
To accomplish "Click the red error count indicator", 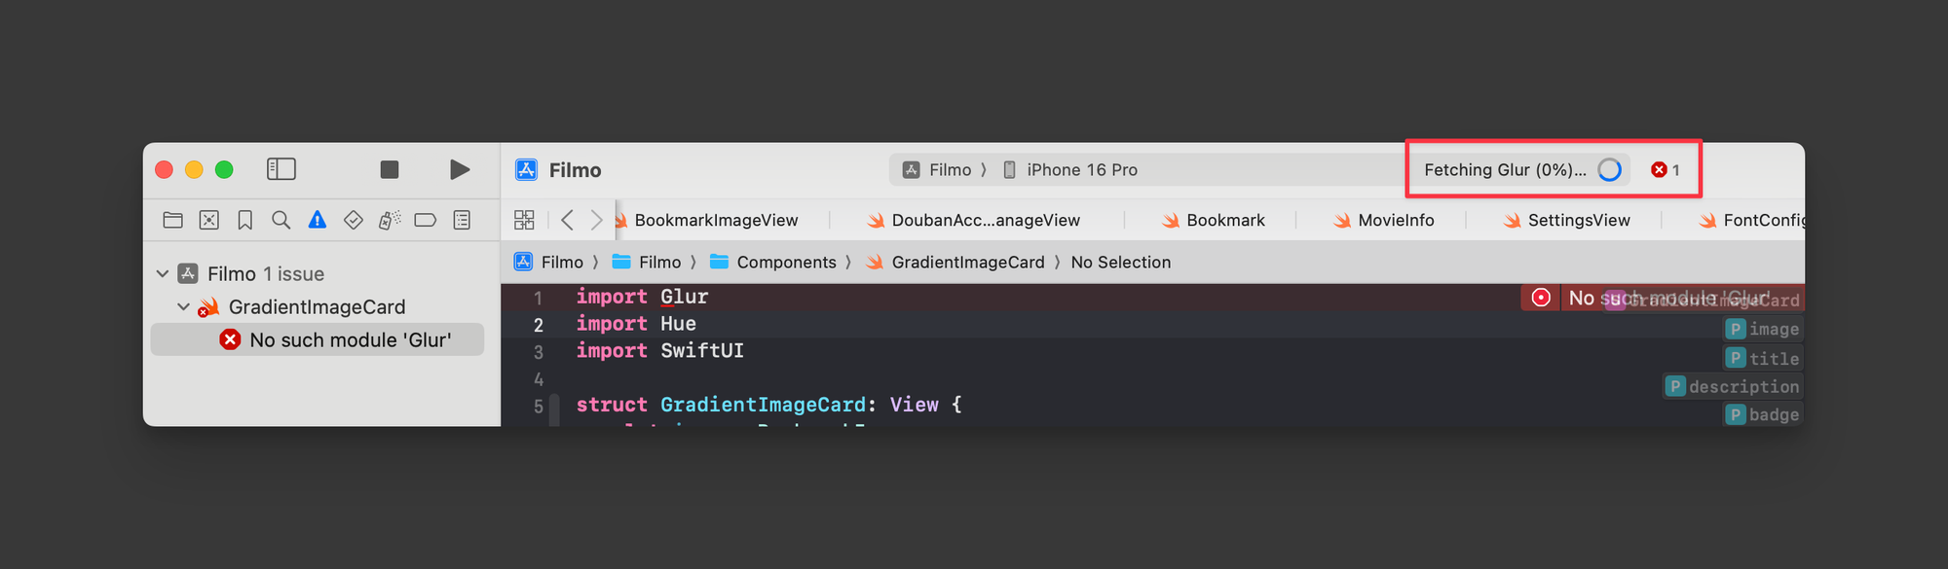I will pyautogui.click(x=1666, y=170).
